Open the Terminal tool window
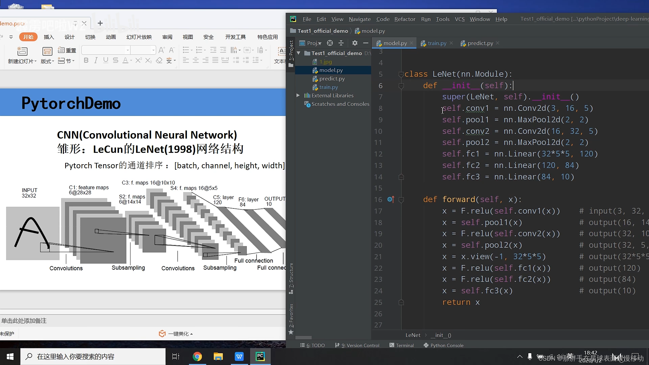Viewport: 649px width, 365px height. pyautogui.click(x=402, y=345)
